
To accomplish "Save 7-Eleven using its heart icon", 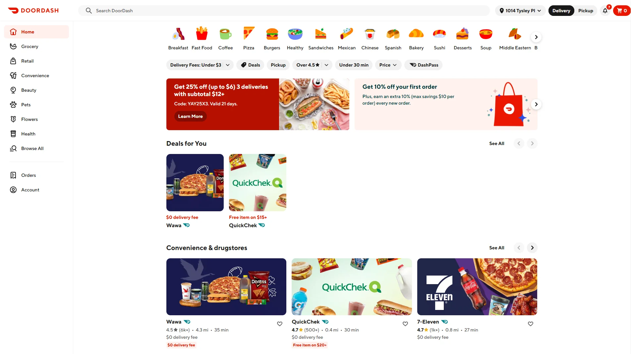I will pos(531,324).
